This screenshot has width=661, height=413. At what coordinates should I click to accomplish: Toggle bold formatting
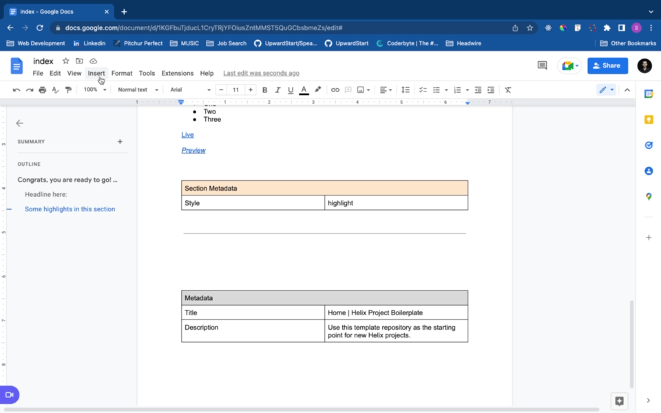[x=264, y=90]
